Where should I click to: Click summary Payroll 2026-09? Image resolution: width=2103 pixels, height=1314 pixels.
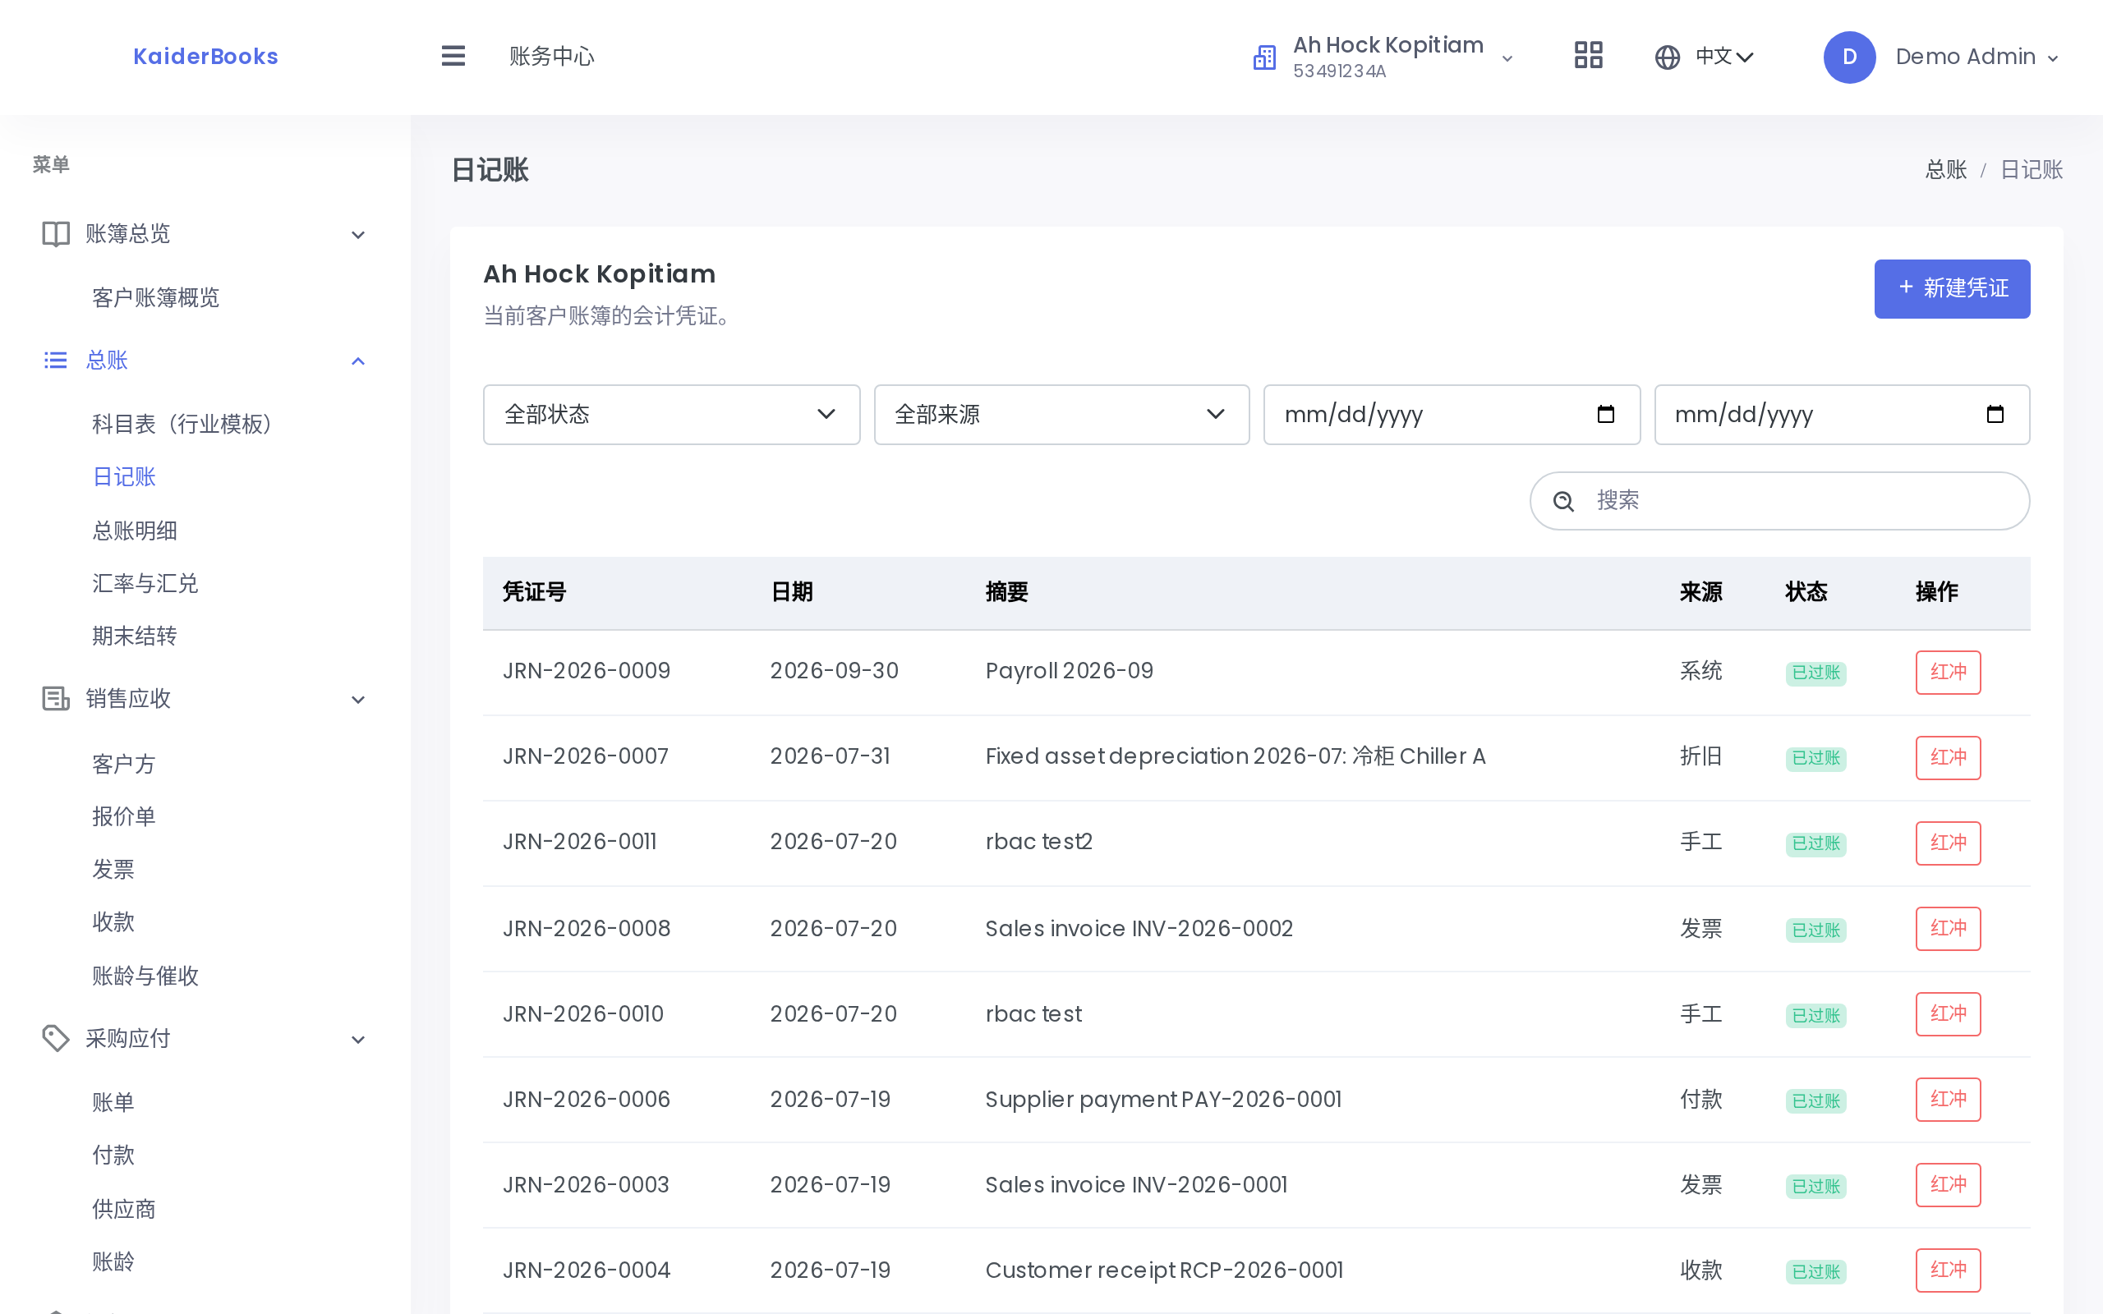coord(1069,671)
